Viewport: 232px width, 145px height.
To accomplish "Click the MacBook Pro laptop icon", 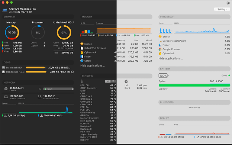I will pyautogui.click(x=5, y=10).
